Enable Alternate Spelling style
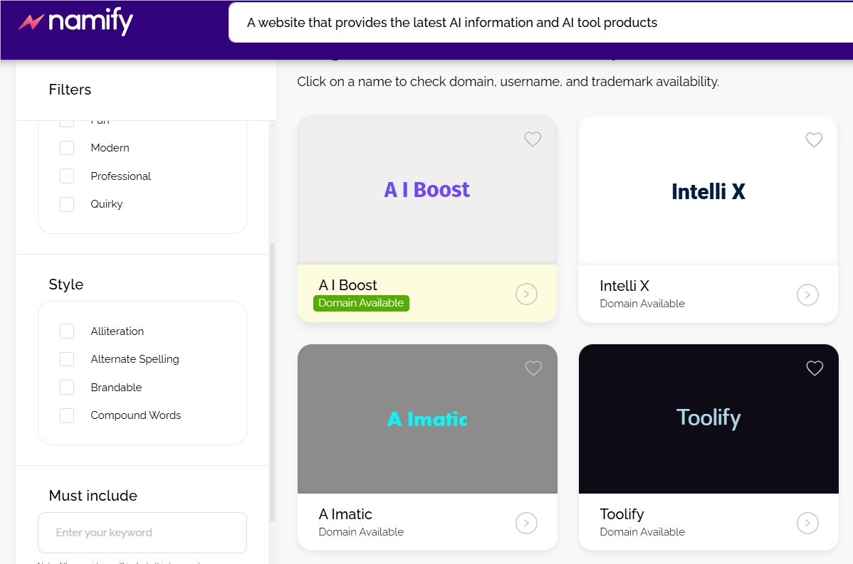Viewport: 853px width, 564px height. coord(67,359)
